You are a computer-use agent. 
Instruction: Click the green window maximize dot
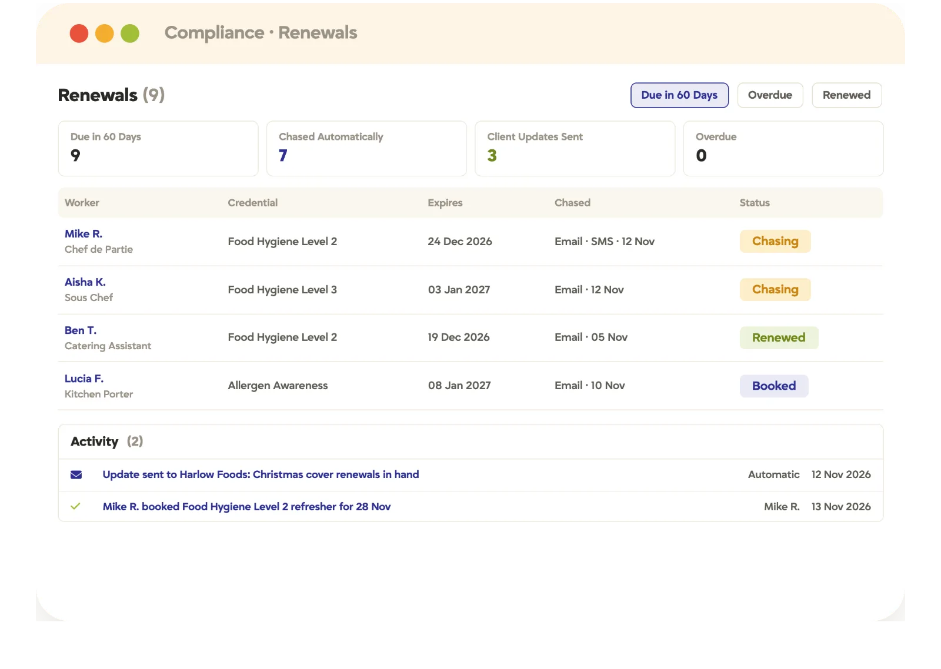click(x=130, y=34)
